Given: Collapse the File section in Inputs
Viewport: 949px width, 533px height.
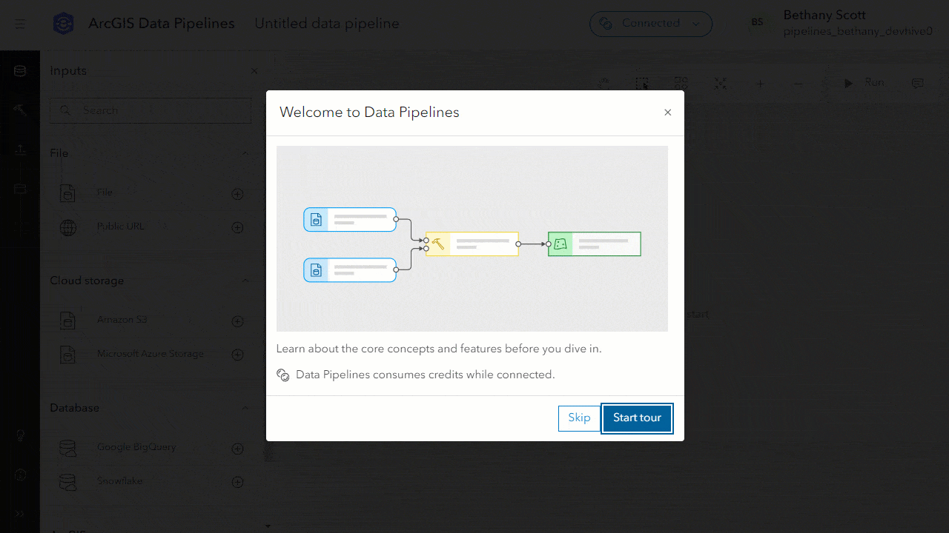Looking at the screenshot, I should point(245,153).
